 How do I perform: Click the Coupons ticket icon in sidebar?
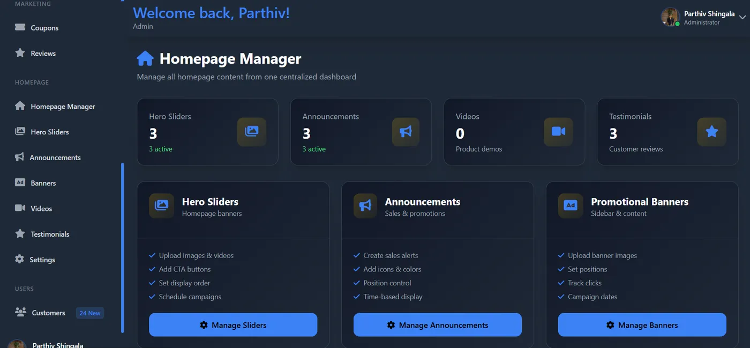(x=20, y=27)
